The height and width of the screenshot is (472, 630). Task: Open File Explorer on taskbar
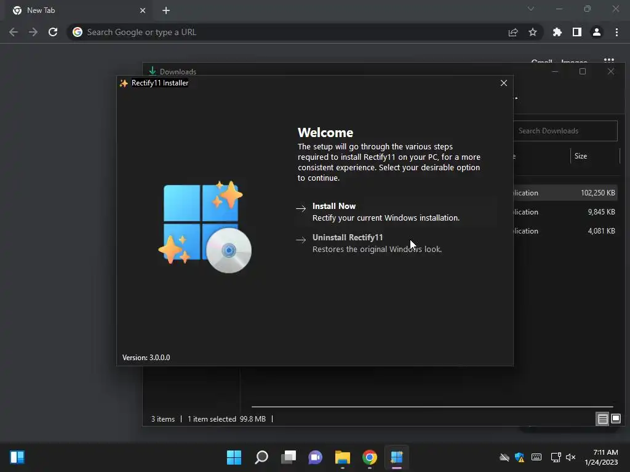(343, 457)
